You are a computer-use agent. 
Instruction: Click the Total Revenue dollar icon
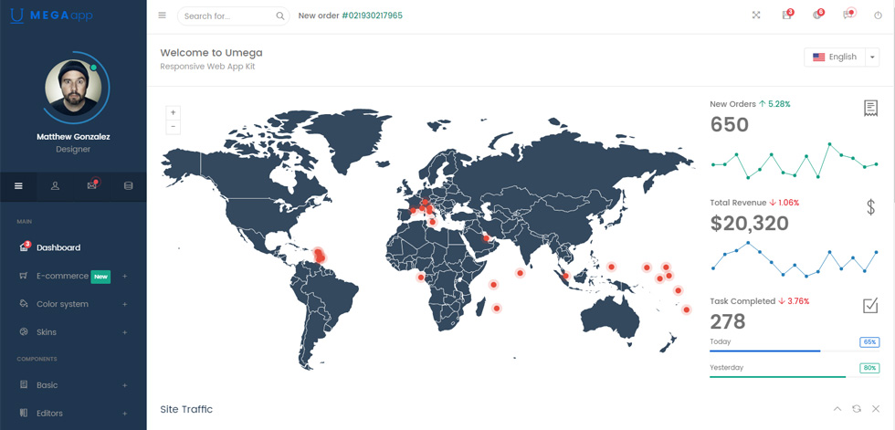point(870,206)
